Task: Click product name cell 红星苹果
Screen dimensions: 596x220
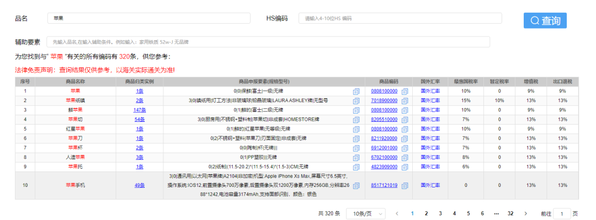Action: [x=75, y=129]
